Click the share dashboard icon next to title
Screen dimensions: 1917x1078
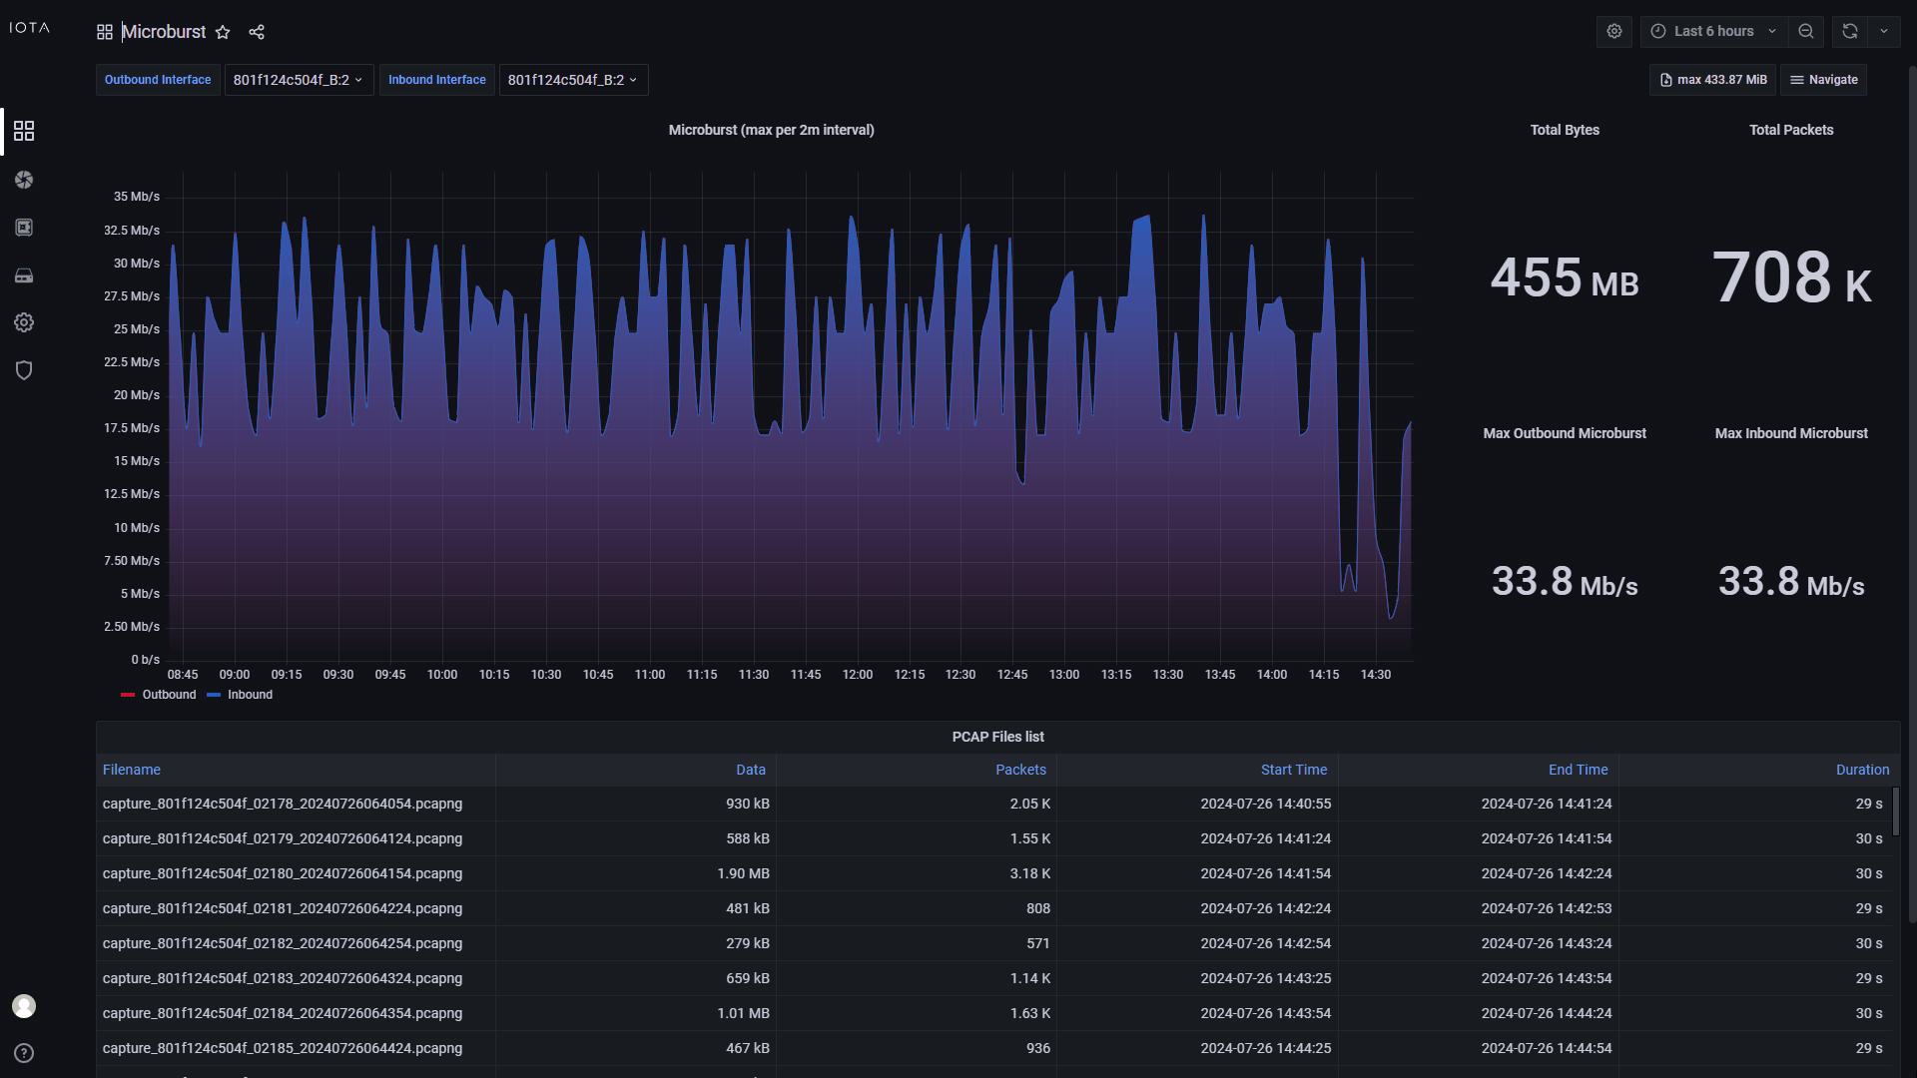(x=256, y=32)
